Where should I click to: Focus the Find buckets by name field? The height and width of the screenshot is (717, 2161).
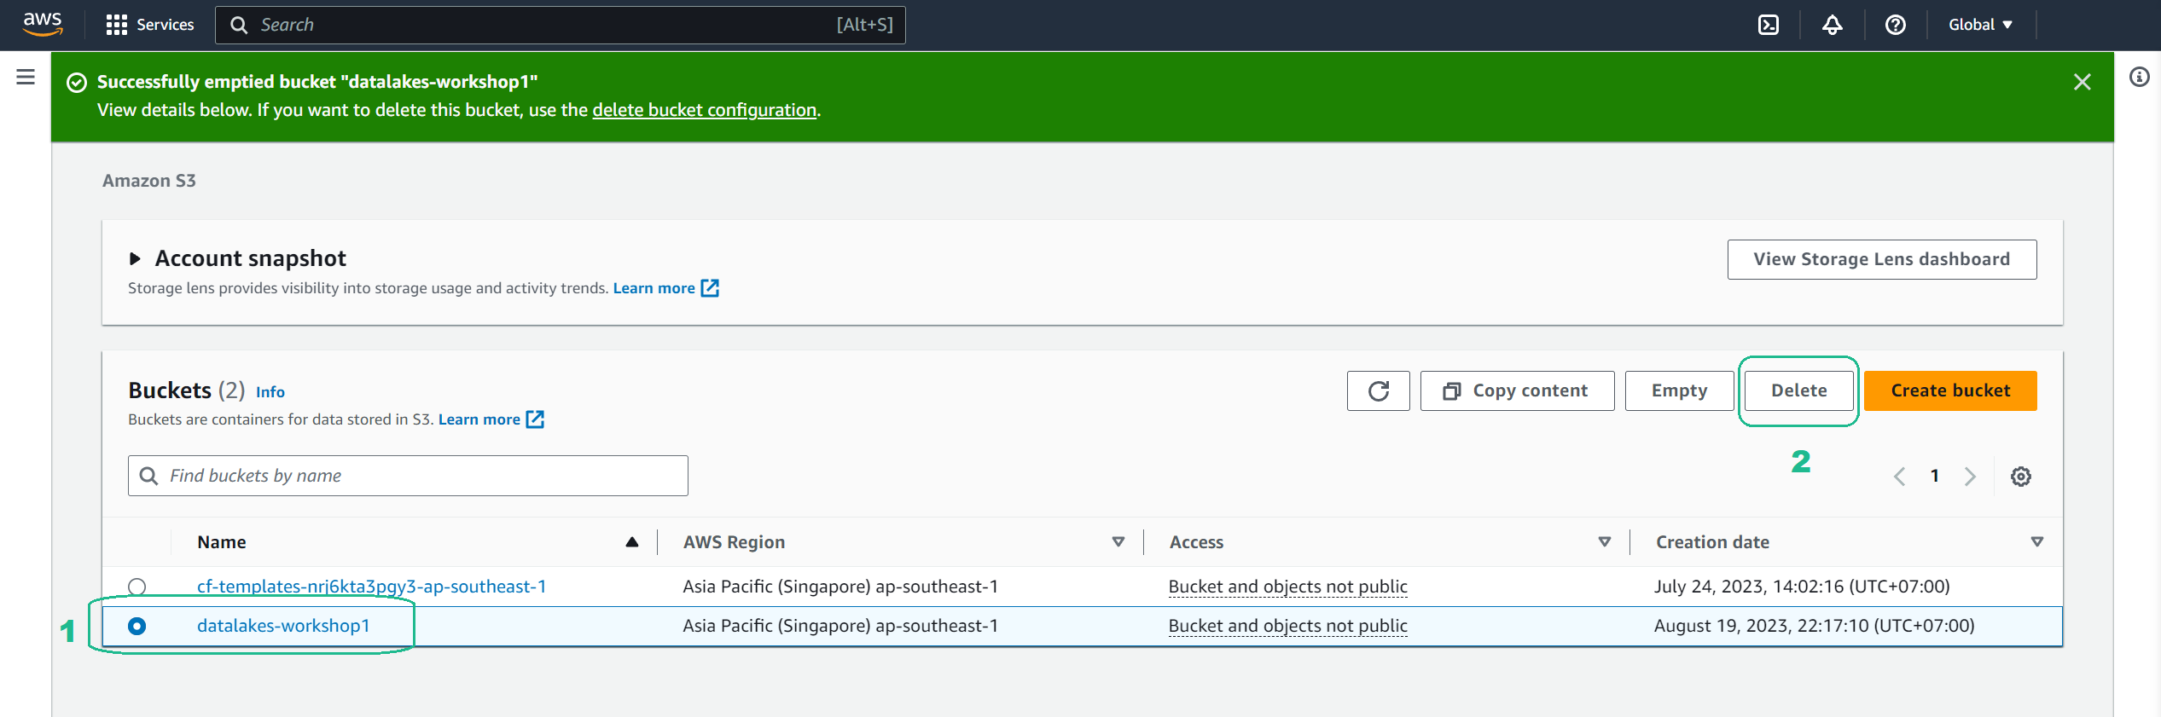[408, 476]
